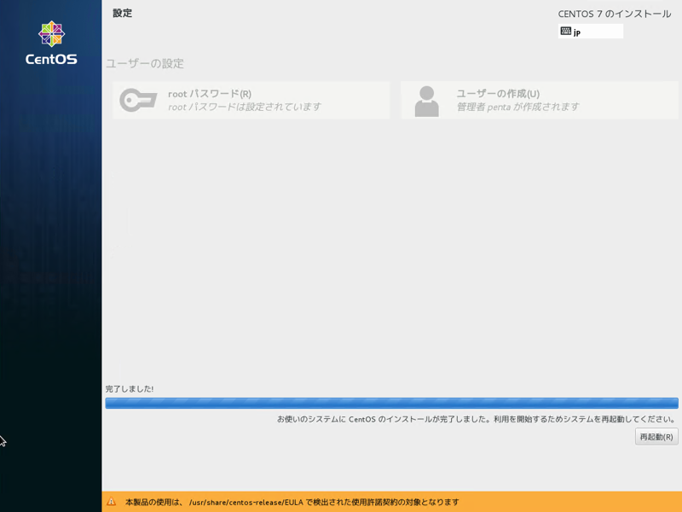Click the CentOS wordmark text in sidebar

(x=51, y=59)
